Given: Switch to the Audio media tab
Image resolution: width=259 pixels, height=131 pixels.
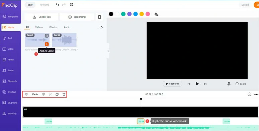Looking at the screenshot, I should (67, 27).
